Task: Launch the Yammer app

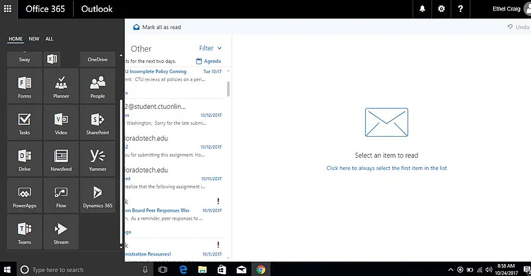Action: 98,159
